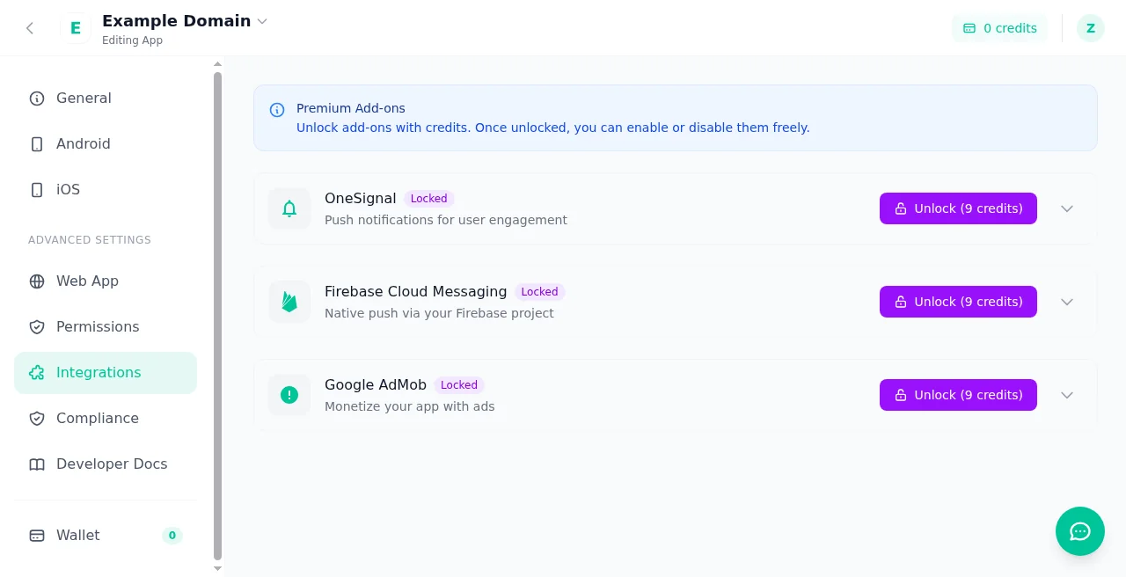Unlock Google AdMob for 9 credits

click(x=958, y=395)
